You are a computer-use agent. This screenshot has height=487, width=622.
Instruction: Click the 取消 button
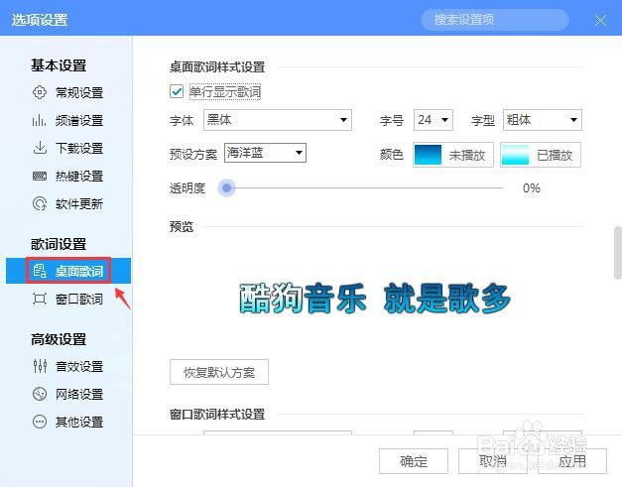pos(493,461)
